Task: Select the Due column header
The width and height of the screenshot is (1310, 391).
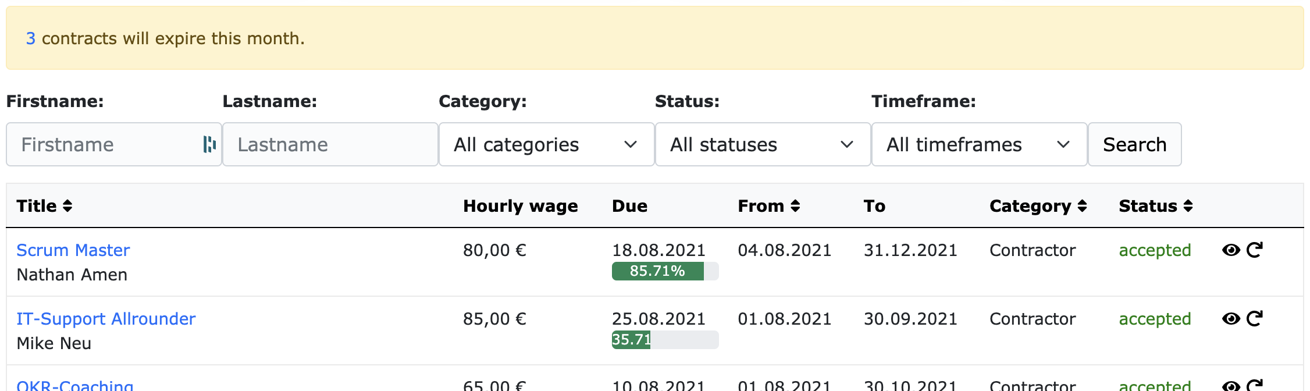Action: [629, 205]
